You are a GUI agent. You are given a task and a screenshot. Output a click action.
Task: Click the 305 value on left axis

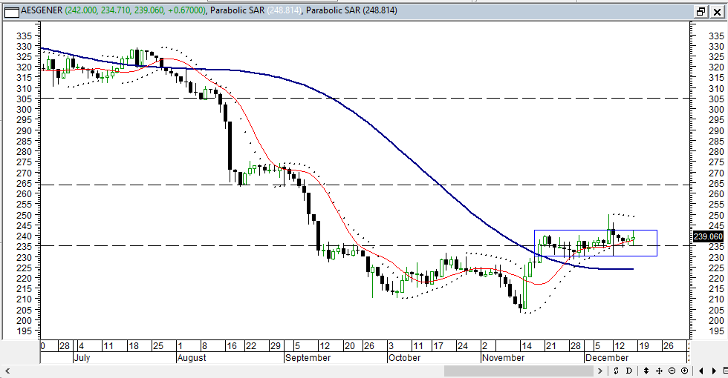(24, 99)
